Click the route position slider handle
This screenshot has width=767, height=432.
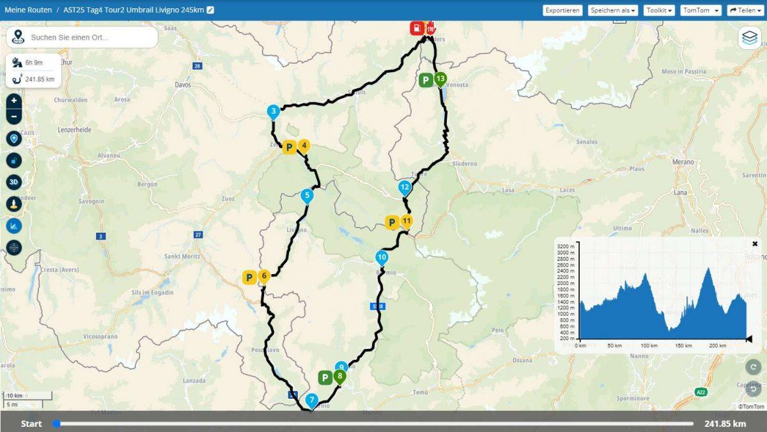point(57,424)
